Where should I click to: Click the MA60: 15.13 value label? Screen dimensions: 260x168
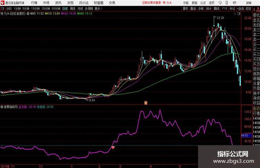(x=84, y=14)
